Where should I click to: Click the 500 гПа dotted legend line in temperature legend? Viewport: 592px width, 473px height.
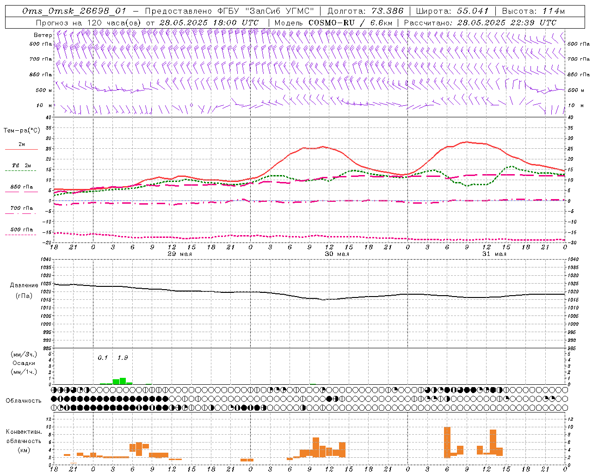pos(21,235)
